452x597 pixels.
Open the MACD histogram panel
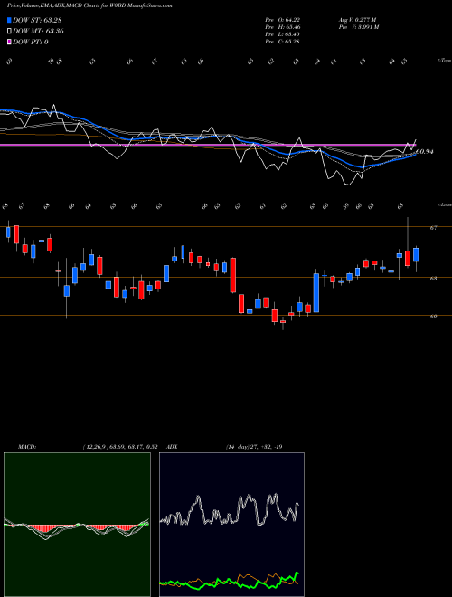[77, 525]
